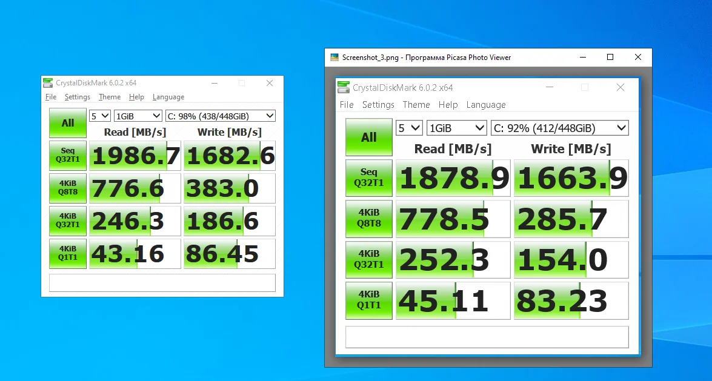Start 4KiB Q8T8 test in left window
The height and width of the screenshot is (381, 712).
68,188
